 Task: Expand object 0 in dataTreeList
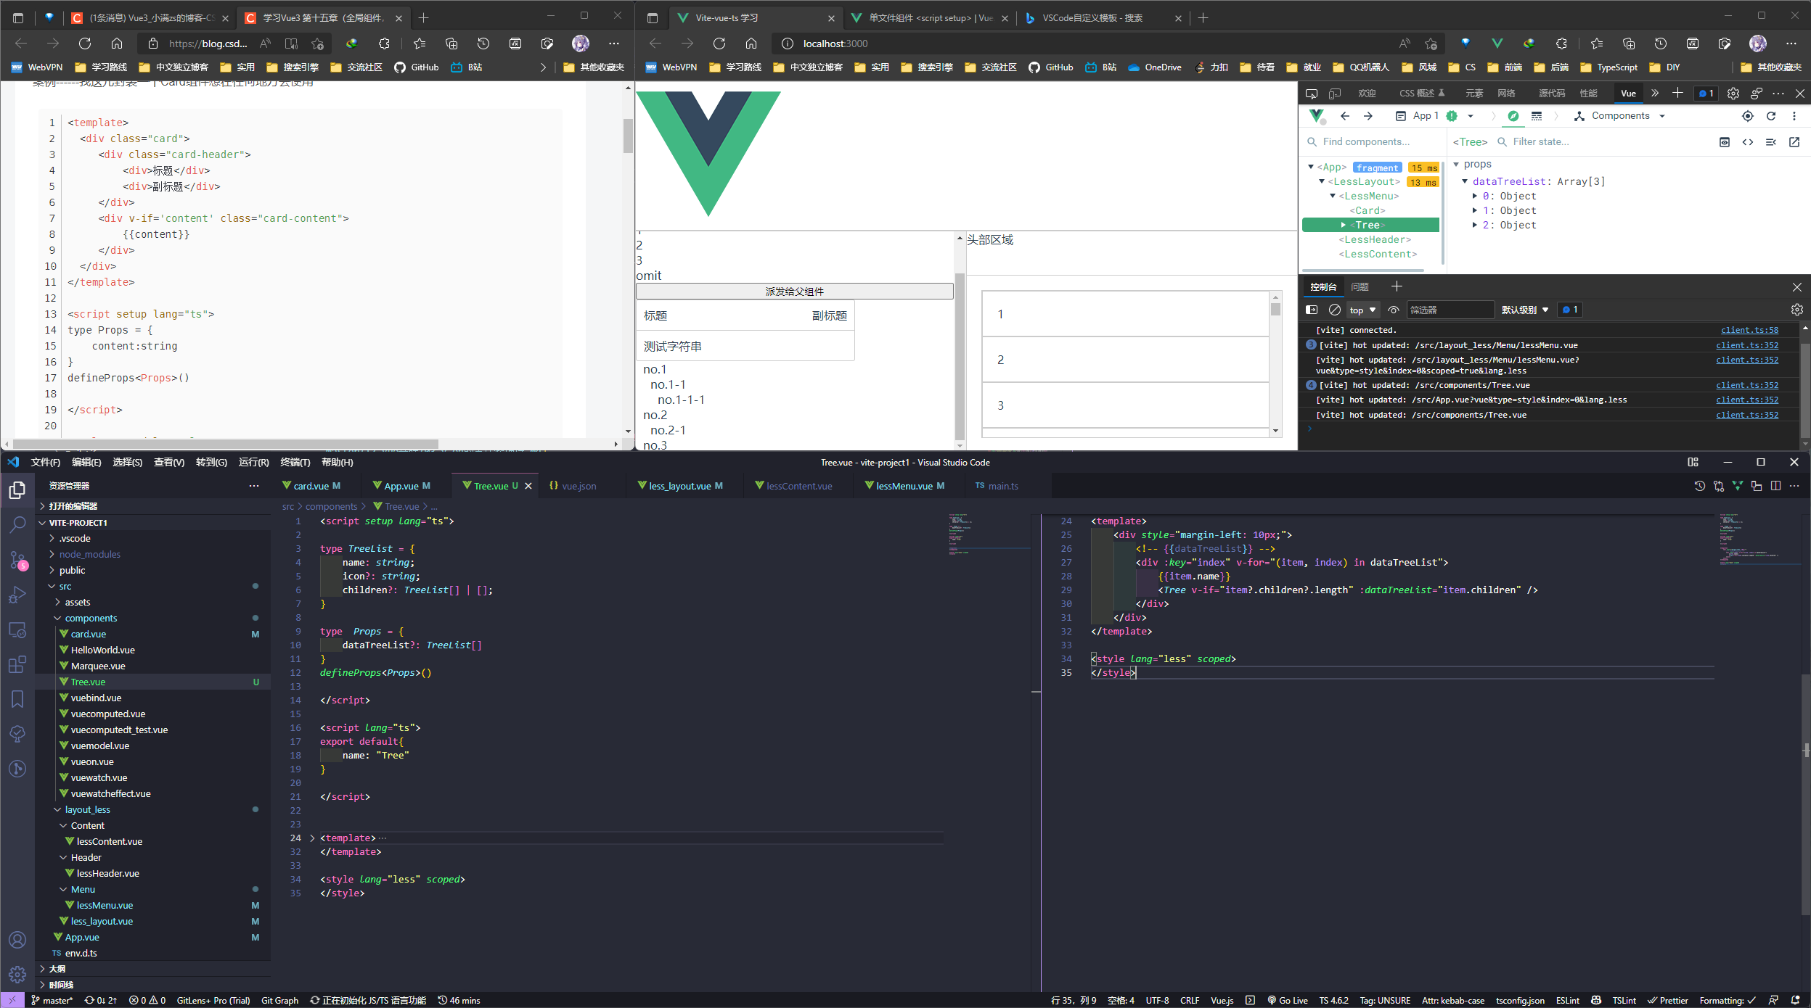point(1475,197)
